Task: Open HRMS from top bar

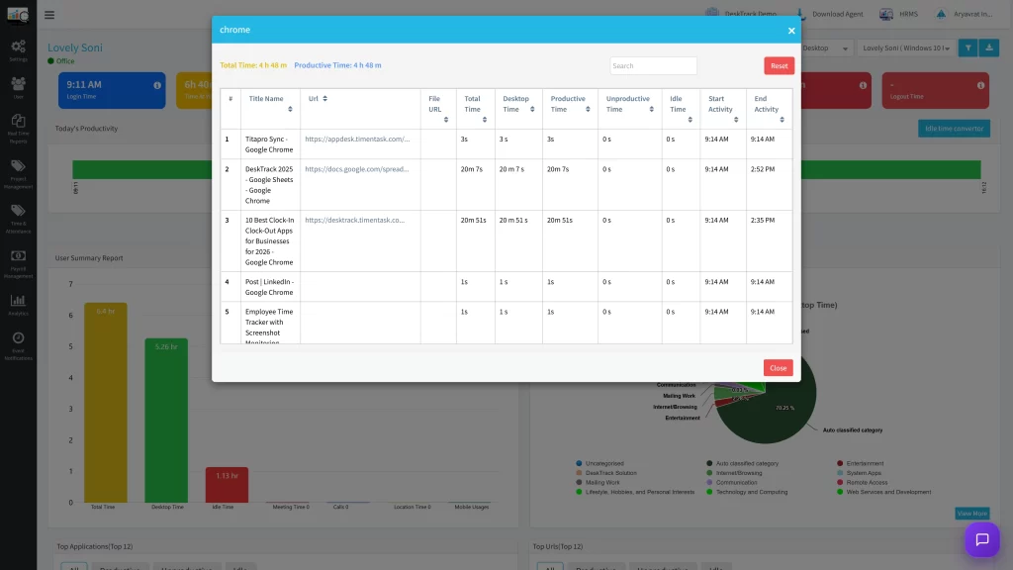Action: pos(898,14)
